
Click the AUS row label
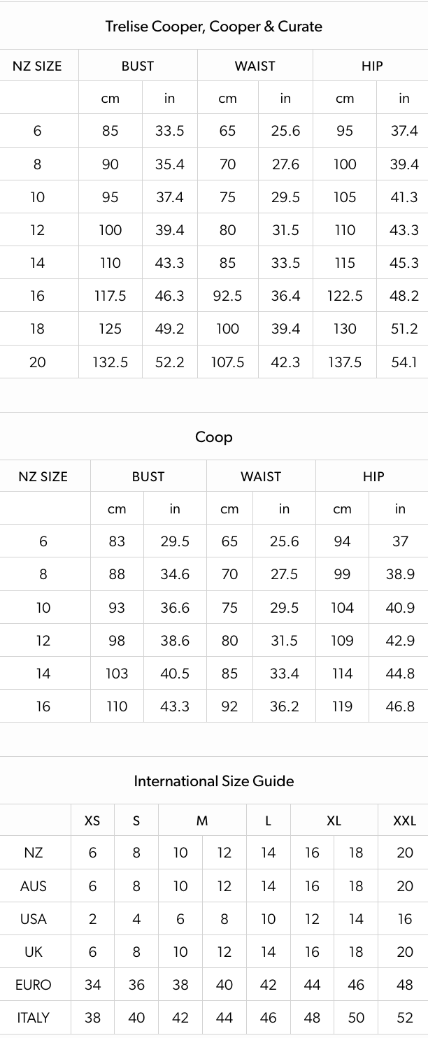click(x=34, y=886)
